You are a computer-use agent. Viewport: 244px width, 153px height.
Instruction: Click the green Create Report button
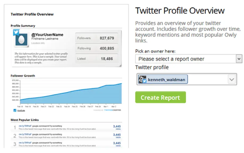click(x=160, y=97)
